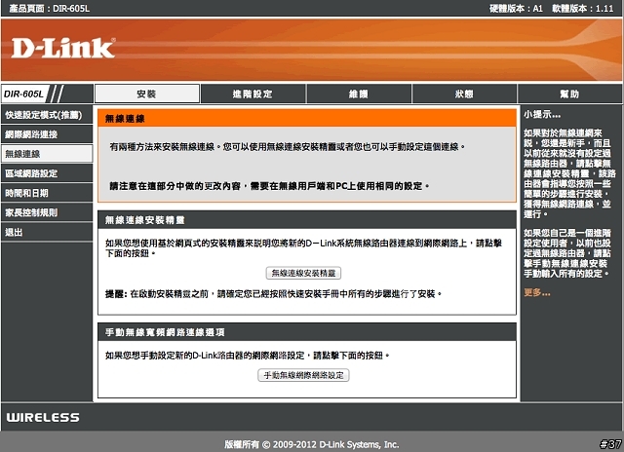
Task: Click the DIR-605L model label
Action: [23, 94]
